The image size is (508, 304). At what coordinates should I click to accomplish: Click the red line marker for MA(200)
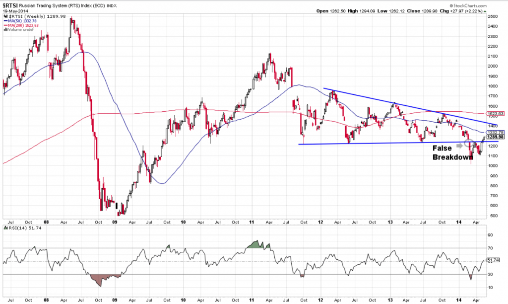[6, 25]
